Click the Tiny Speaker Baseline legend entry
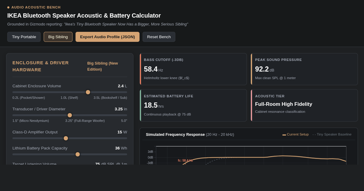Image resolution: width=364 pixels, height=191 pixels. (332, 134)
